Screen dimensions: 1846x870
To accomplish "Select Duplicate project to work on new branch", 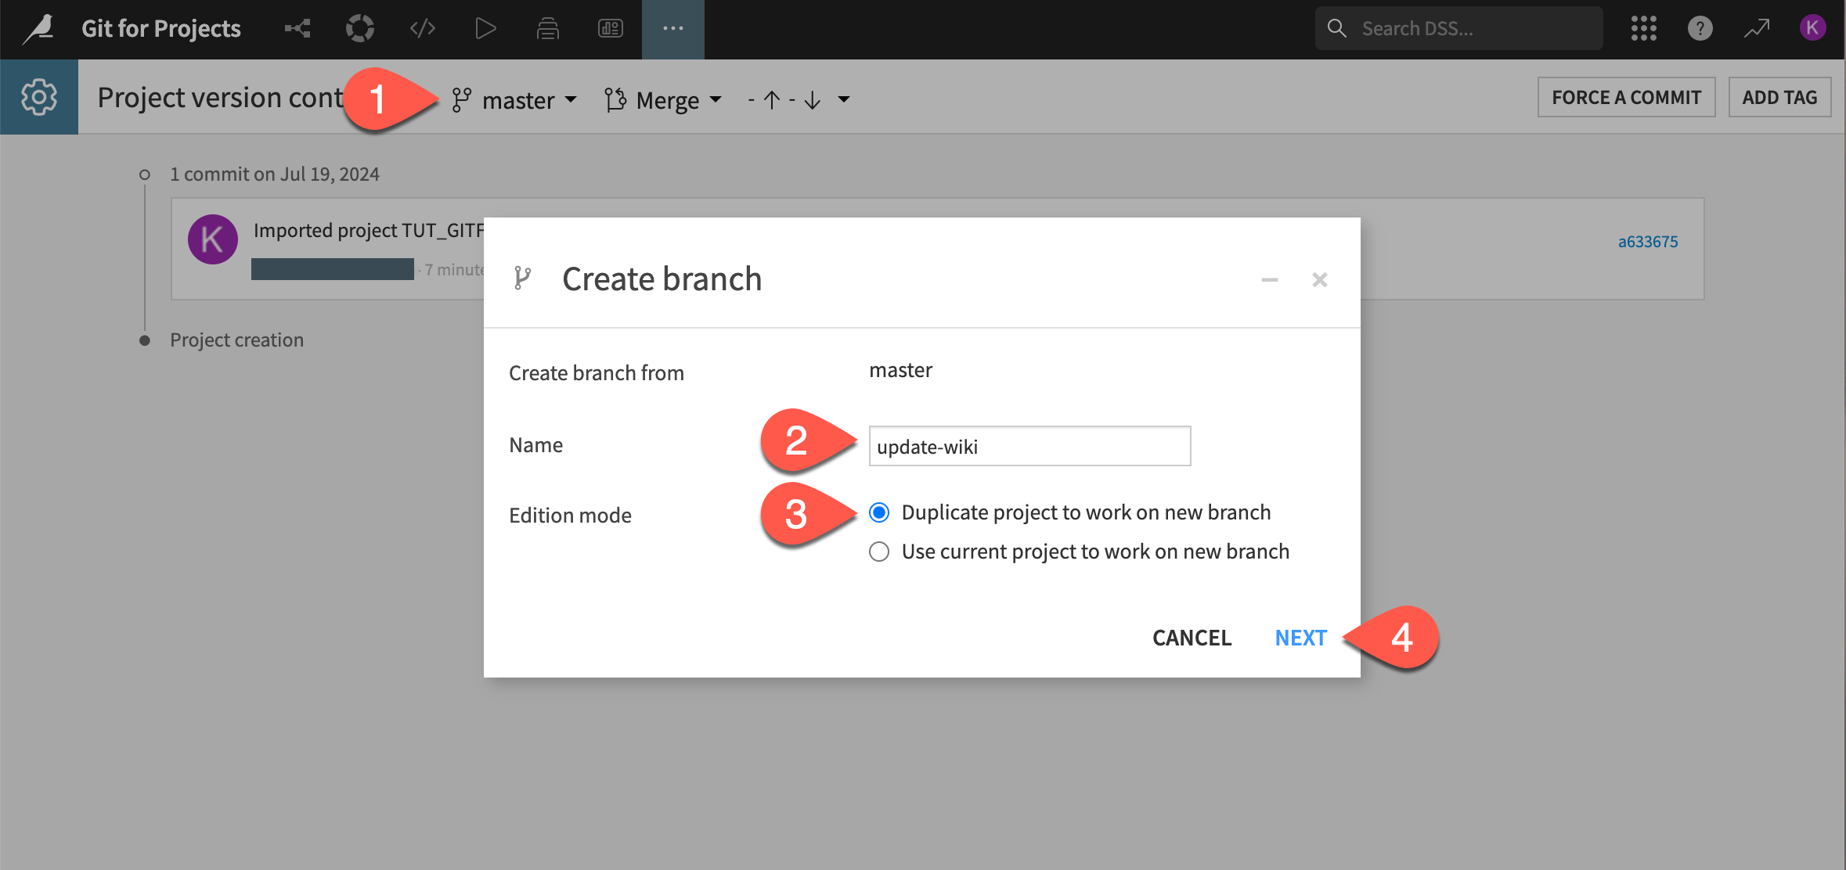I will click(x=879, y=512).
